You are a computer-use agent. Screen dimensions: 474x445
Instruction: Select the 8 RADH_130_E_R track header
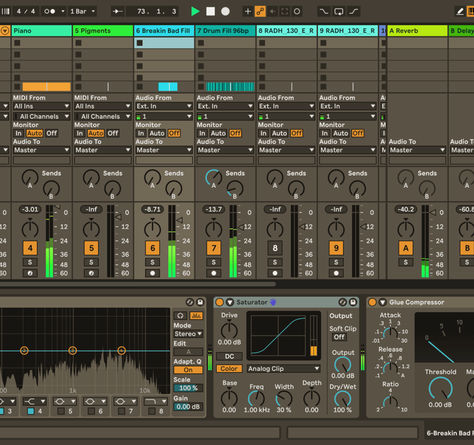(286, 31)
